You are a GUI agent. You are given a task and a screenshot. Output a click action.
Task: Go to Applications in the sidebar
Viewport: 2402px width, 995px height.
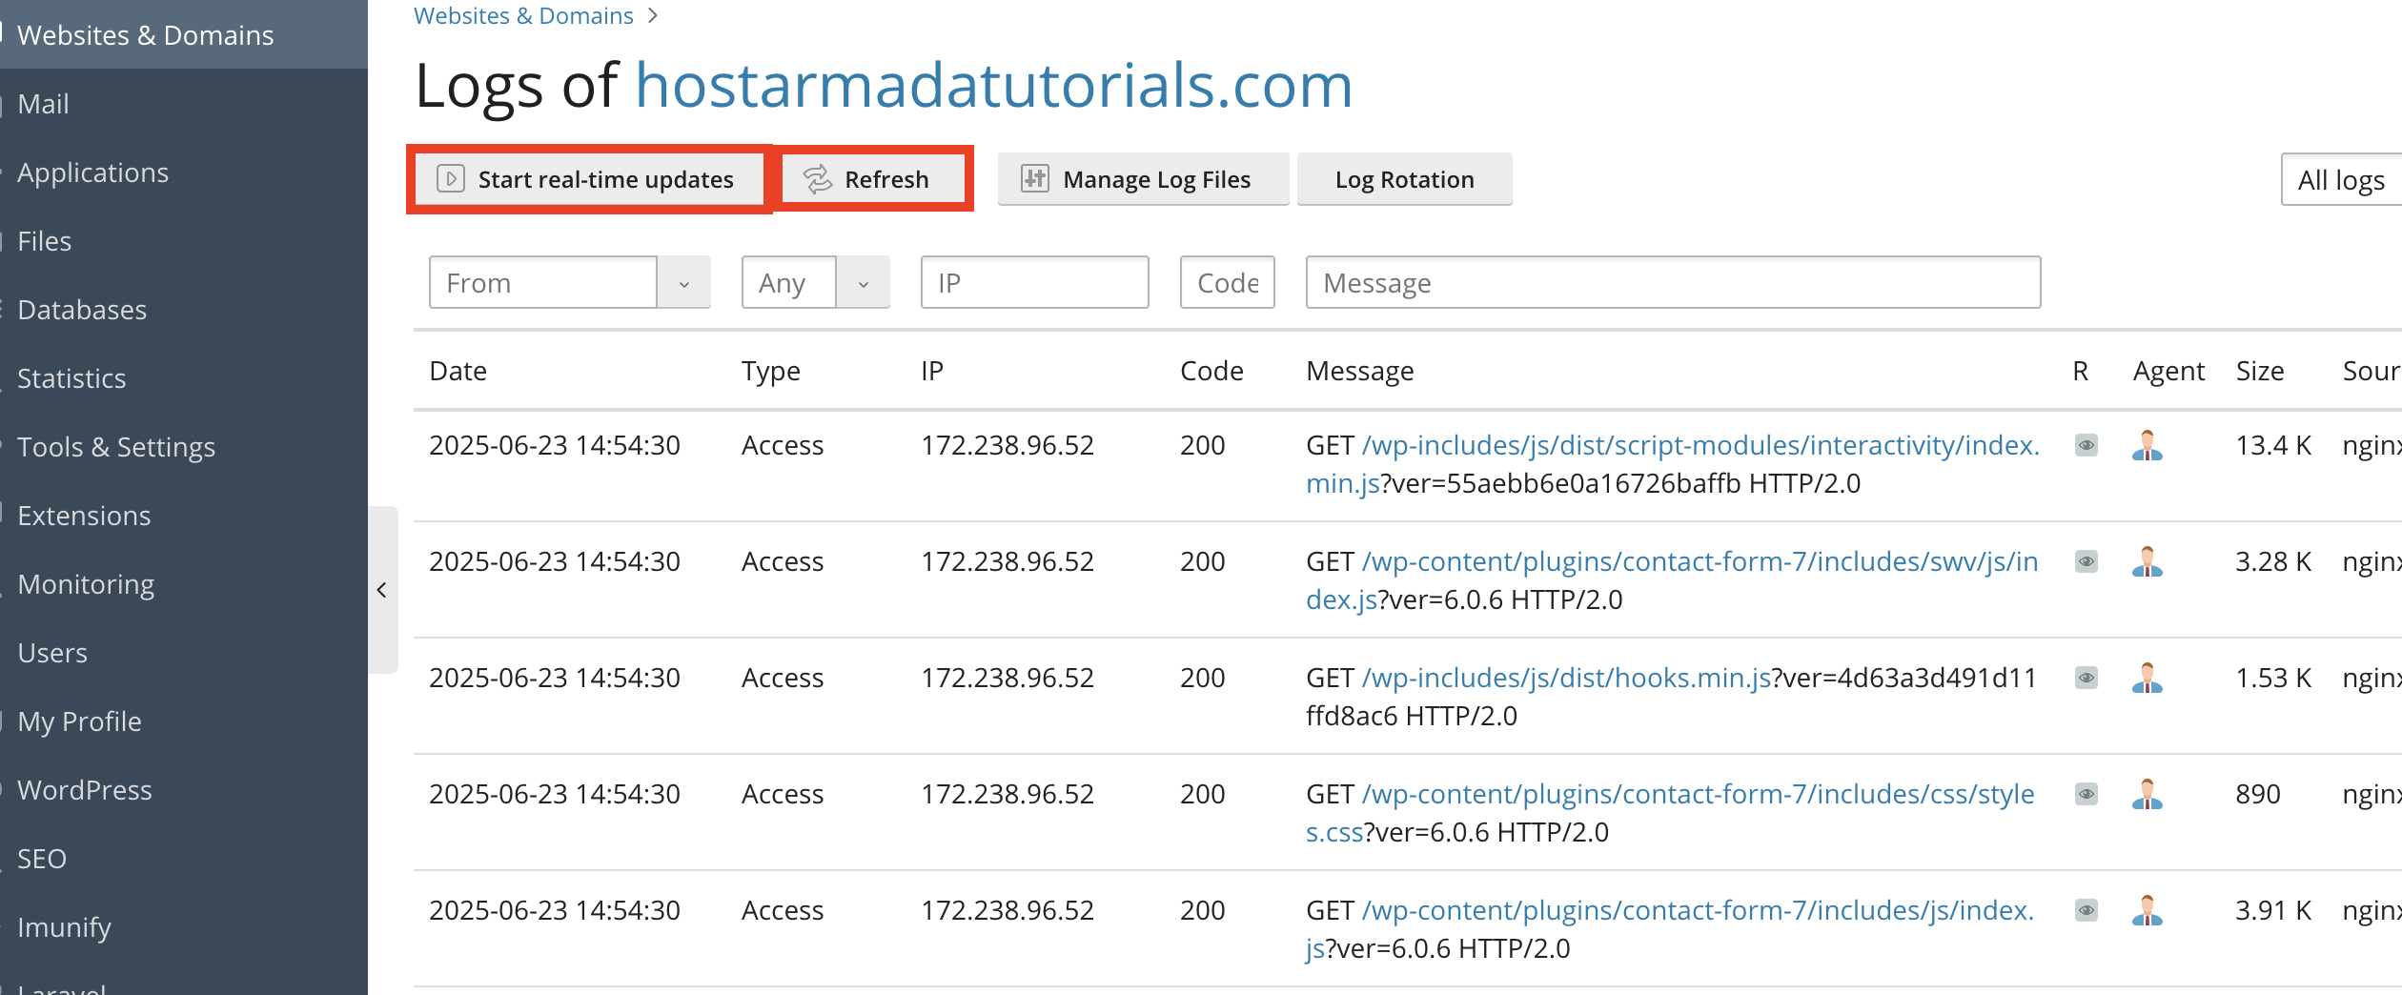pyautogui.click(x=184, y=172)
